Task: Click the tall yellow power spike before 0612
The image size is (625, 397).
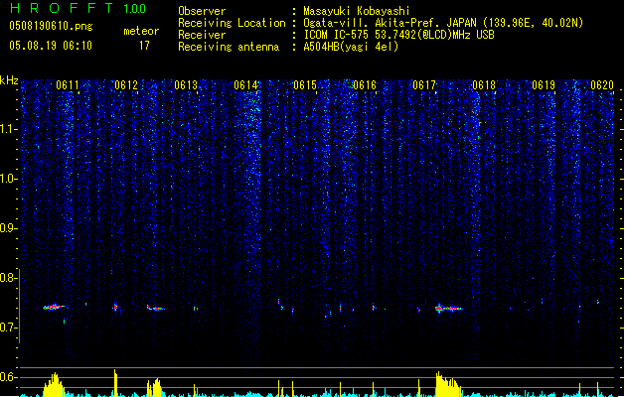Action: point(115,383)
